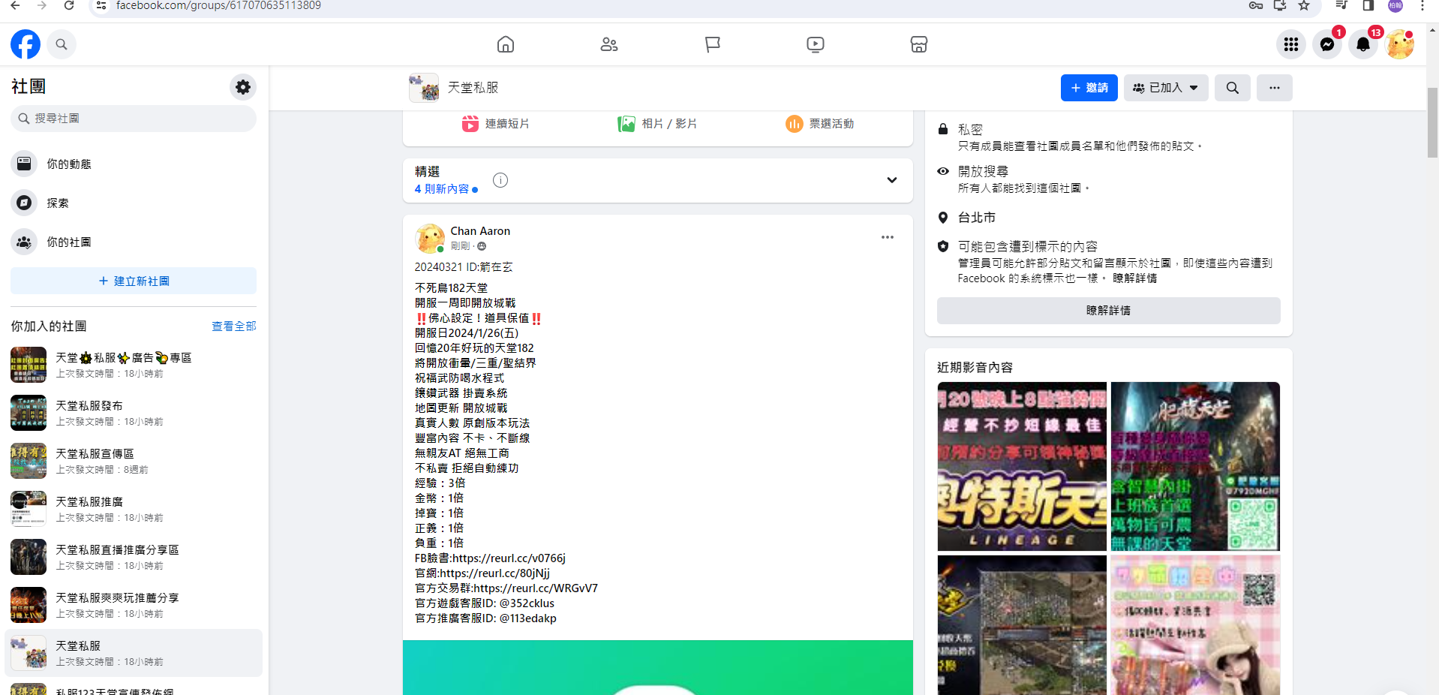The image size is (1439, 695).
Task: Click the featured section info icon
Action: click(500, 180)
